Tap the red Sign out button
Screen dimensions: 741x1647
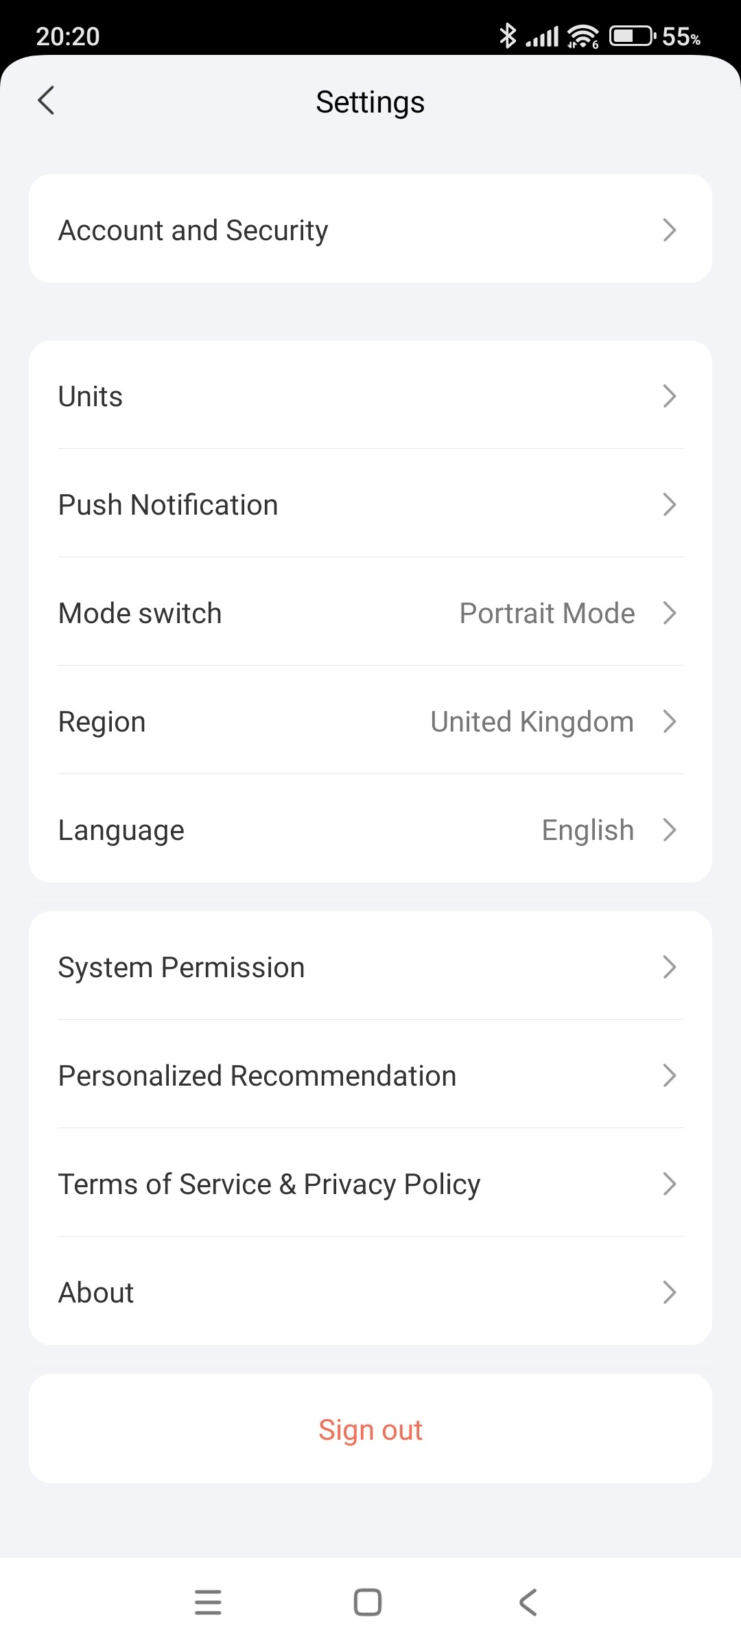370,1429
